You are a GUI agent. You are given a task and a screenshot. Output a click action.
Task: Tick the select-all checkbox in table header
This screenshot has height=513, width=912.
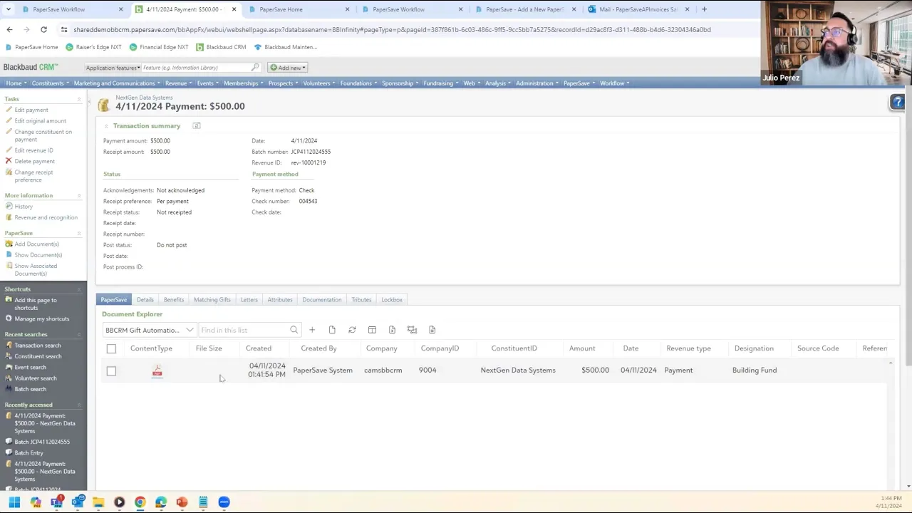(x=111, y=348)
